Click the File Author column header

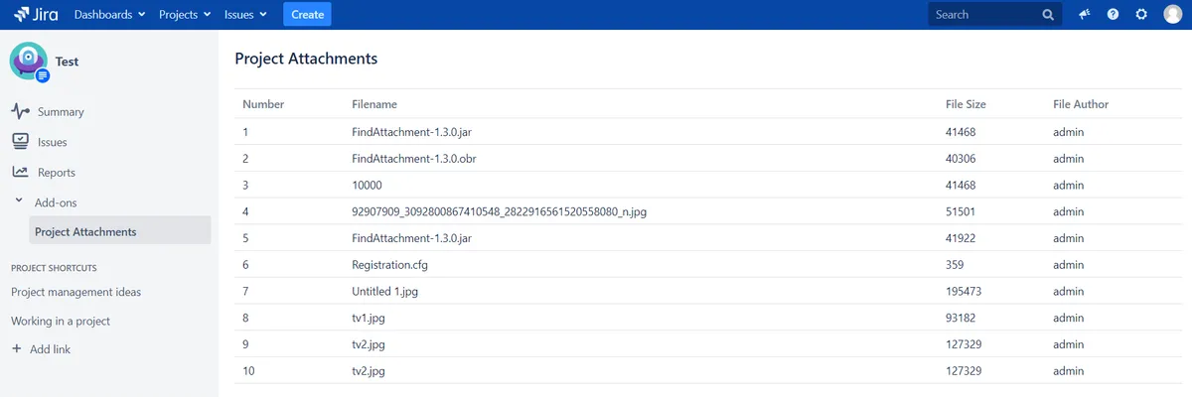point(1081,104)
